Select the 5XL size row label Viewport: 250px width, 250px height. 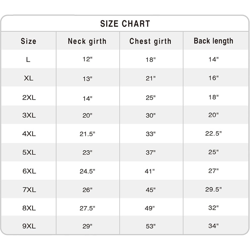point(29,152)
